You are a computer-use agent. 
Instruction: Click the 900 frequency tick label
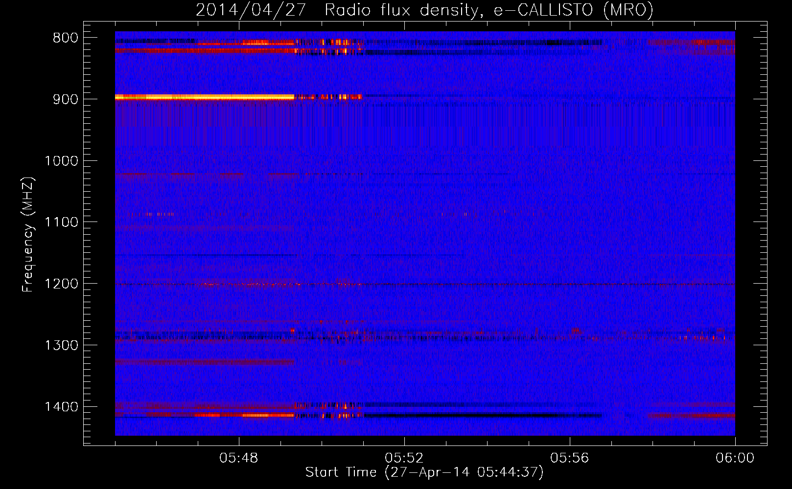coord(66,99)
